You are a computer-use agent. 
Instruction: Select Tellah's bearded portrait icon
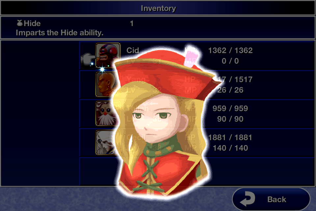(x=106, y=113)
